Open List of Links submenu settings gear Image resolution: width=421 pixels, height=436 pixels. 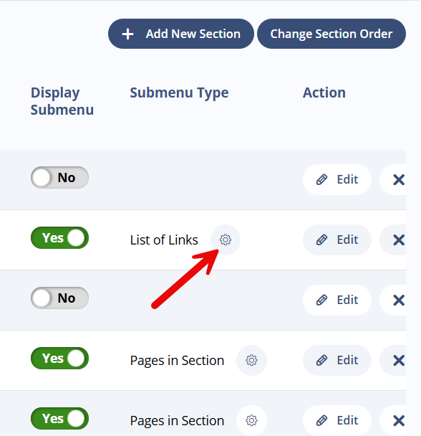tap(226, 240)
